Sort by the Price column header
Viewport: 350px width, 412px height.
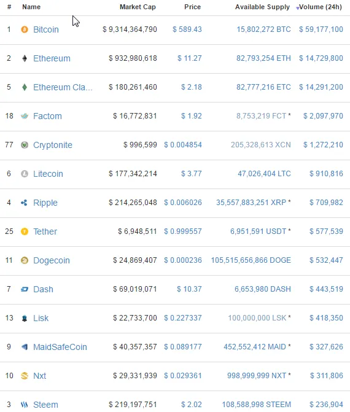192,7
